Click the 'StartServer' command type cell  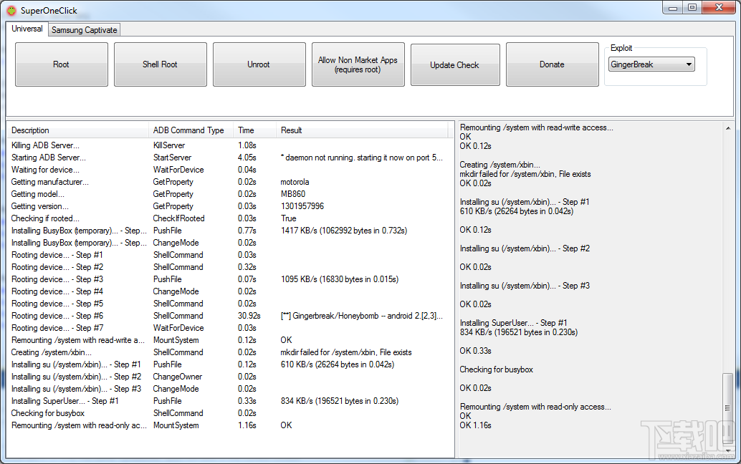point(173,158)
